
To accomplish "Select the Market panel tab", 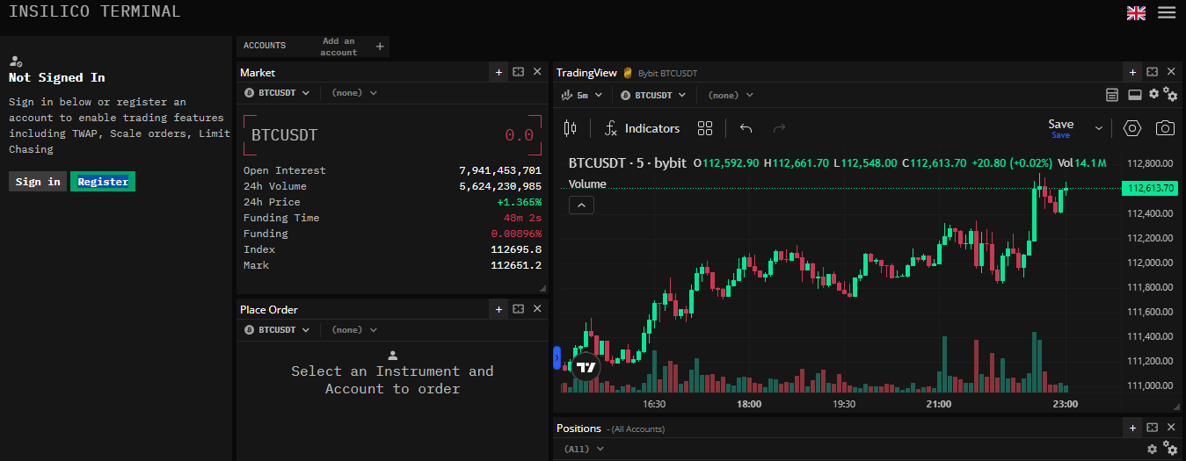I will 258,73.
